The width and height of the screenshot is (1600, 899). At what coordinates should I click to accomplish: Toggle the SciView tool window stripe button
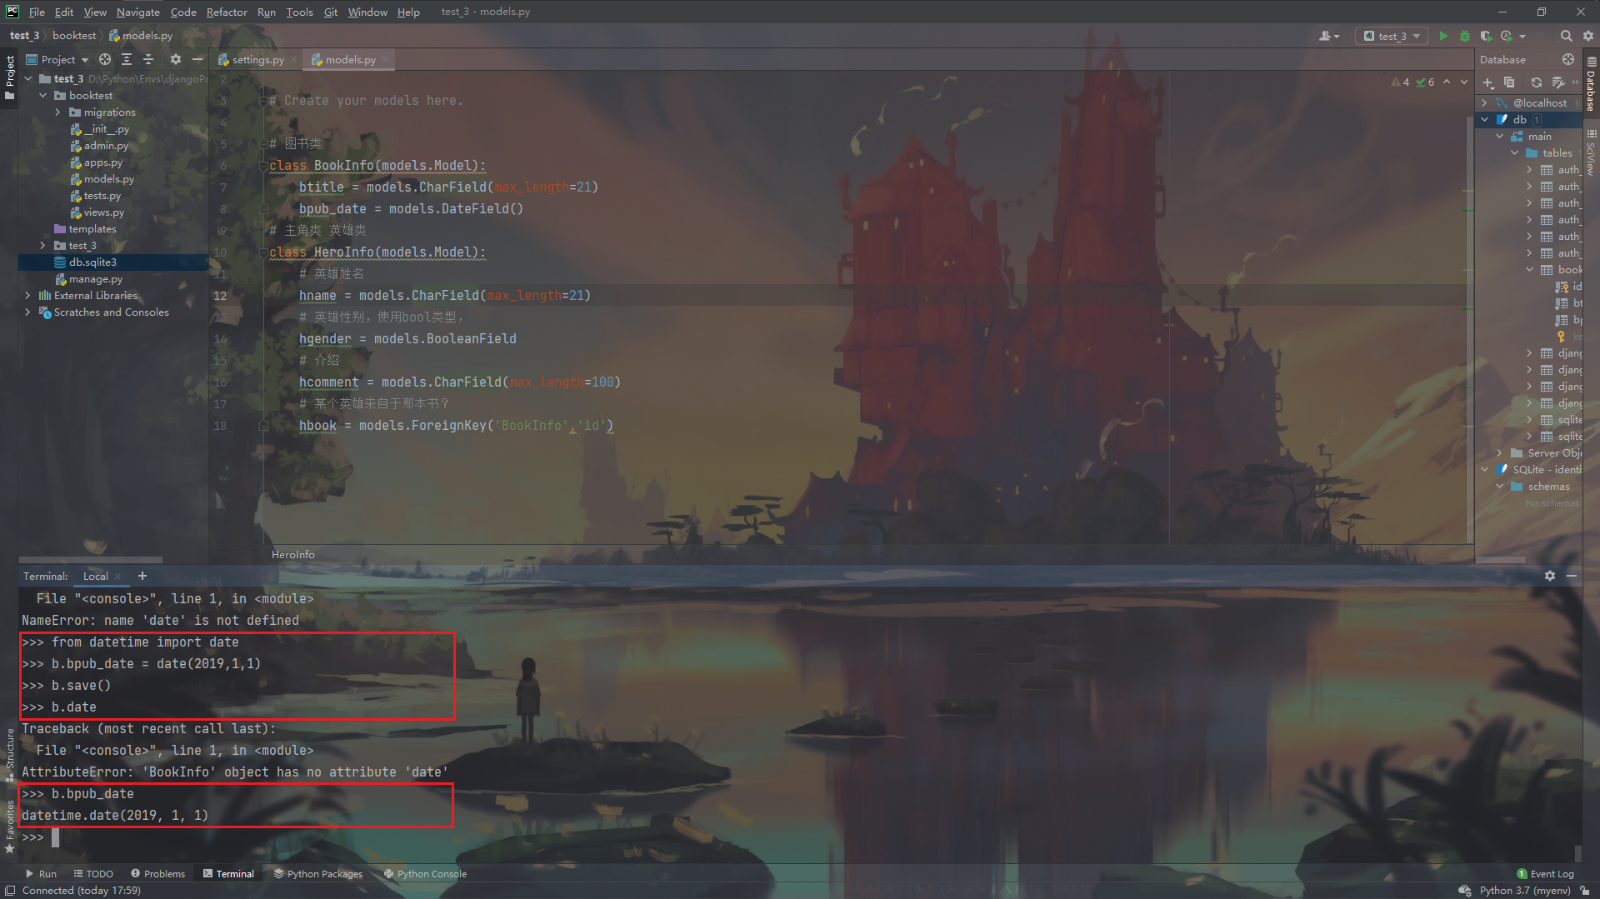point(1591,152)
